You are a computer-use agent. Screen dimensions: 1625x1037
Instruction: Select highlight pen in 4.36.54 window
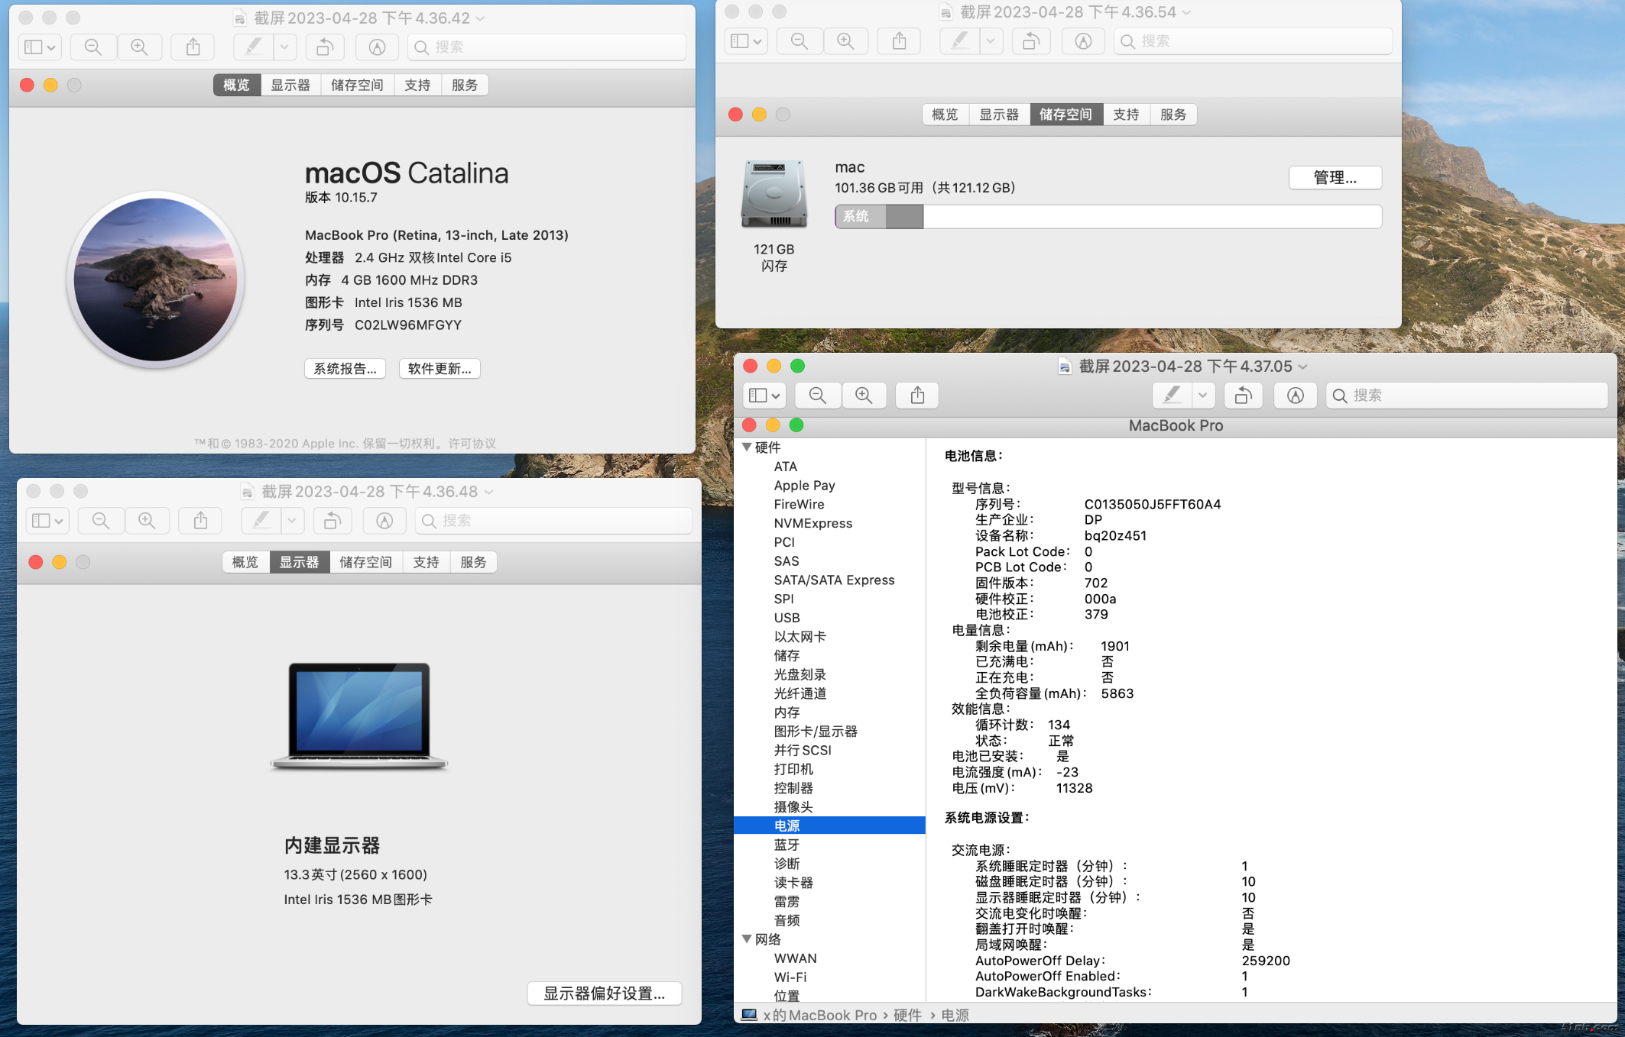(960, 41)
